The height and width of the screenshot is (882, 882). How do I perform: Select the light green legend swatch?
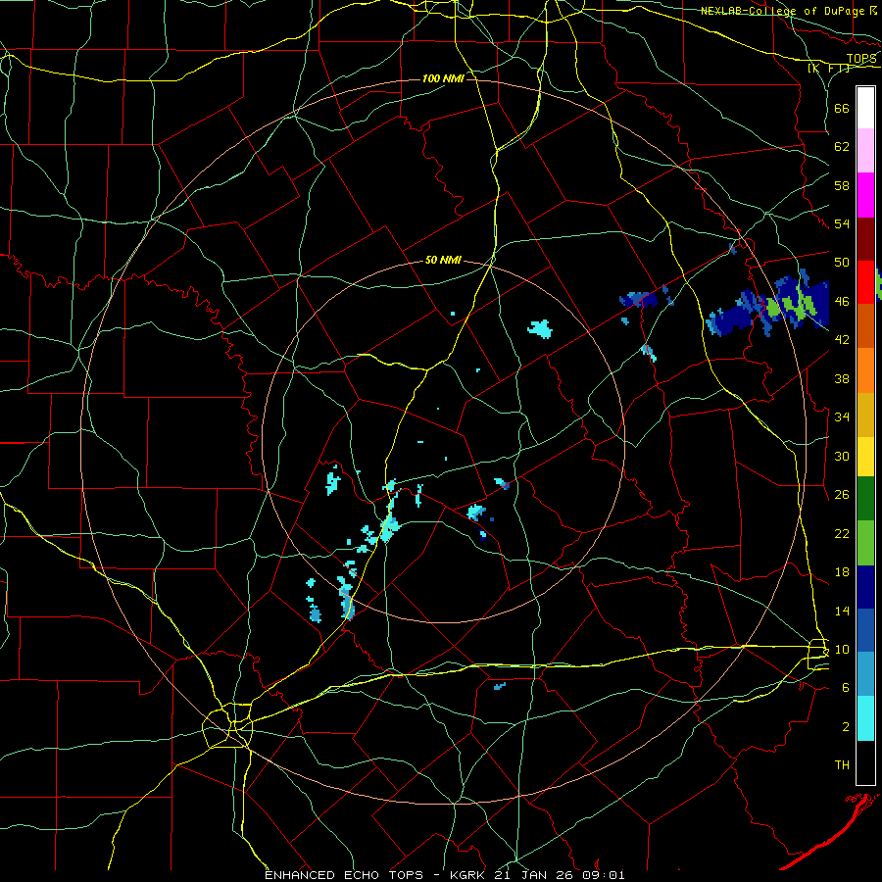(x=865, y=543)
